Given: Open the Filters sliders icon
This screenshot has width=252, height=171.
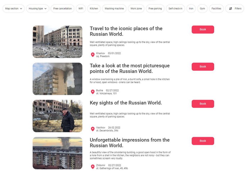Looking at the screenshot, I should tap(230, 9).
